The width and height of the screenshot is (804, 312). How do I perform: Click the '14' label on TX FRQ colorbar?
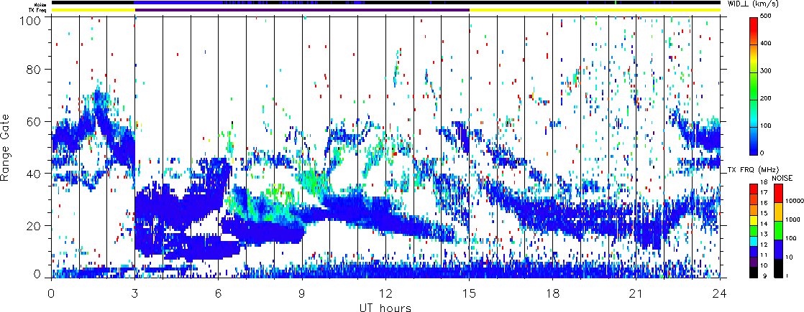click(764, 224)
